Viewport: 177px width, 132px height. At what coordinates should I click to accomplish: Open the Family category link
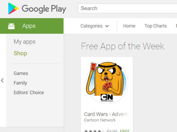coord(20,83)
